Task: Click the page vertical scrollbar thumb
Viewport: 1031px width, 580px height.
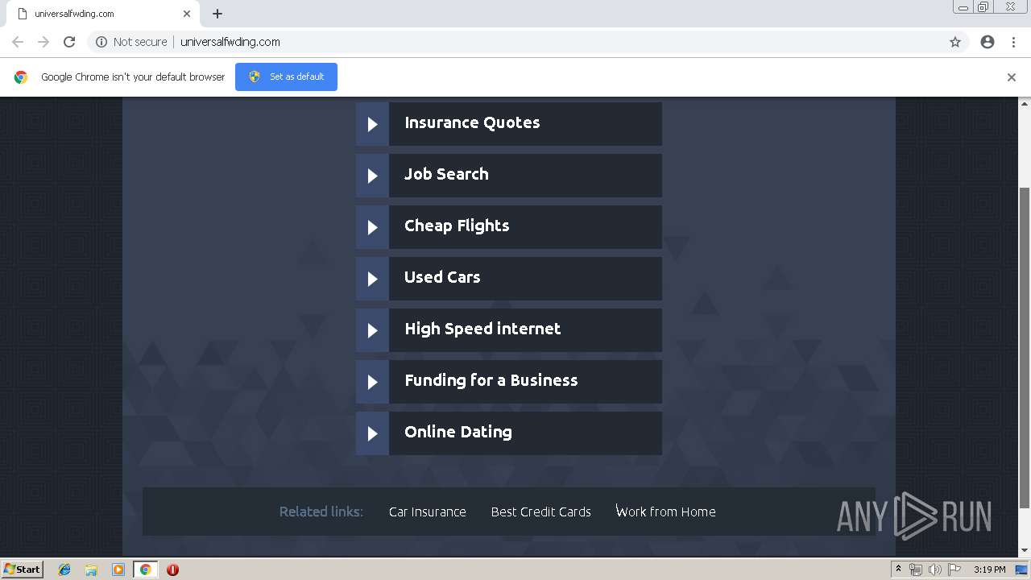Action: 1025,348
